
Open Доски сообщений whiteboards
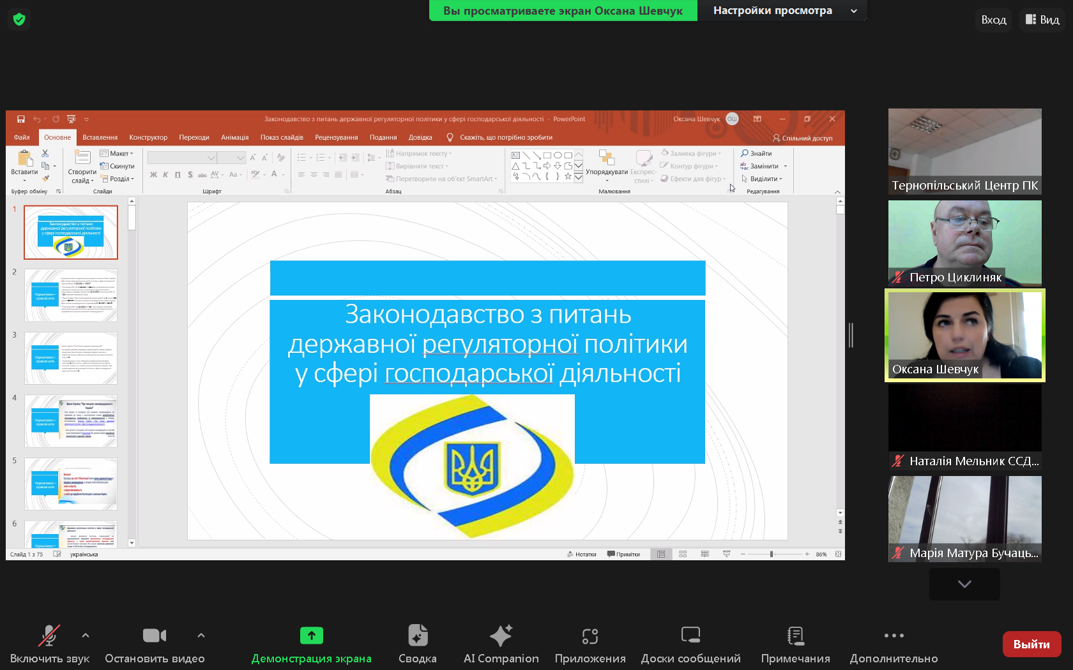pos(691,644)
